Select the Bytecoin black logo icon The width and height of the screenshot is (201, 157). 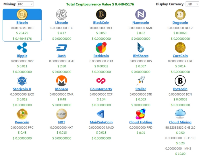(x=180, y=81)
